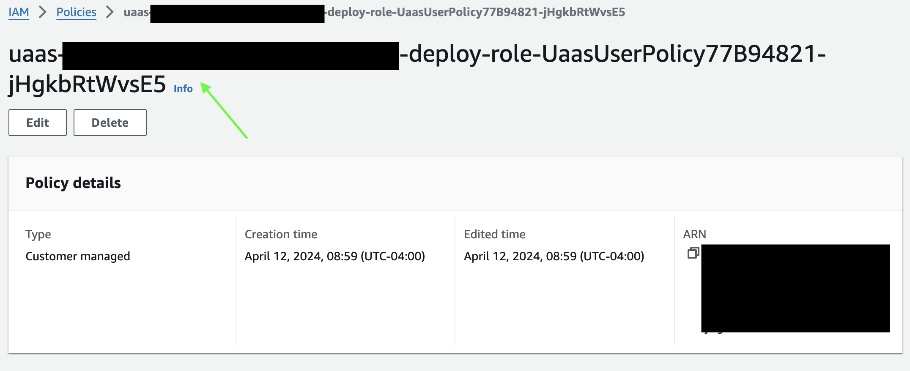Click the 'Type' field label
The height and width of the screenshot is (371, 910).
[x=38, y=235]
